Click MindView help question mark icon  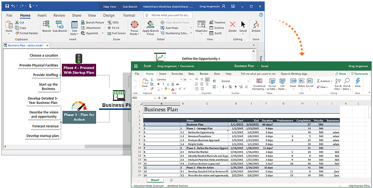pos(261,15)
